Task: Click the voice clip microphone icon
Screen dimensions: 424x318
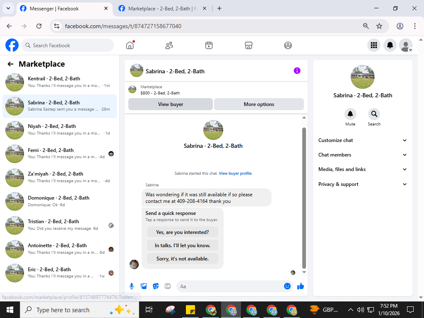Action: coord(132,286)
